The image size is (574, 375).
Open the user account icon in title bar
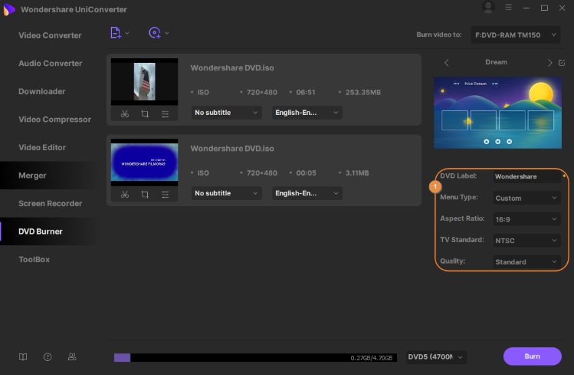click(x=488, y=8)
